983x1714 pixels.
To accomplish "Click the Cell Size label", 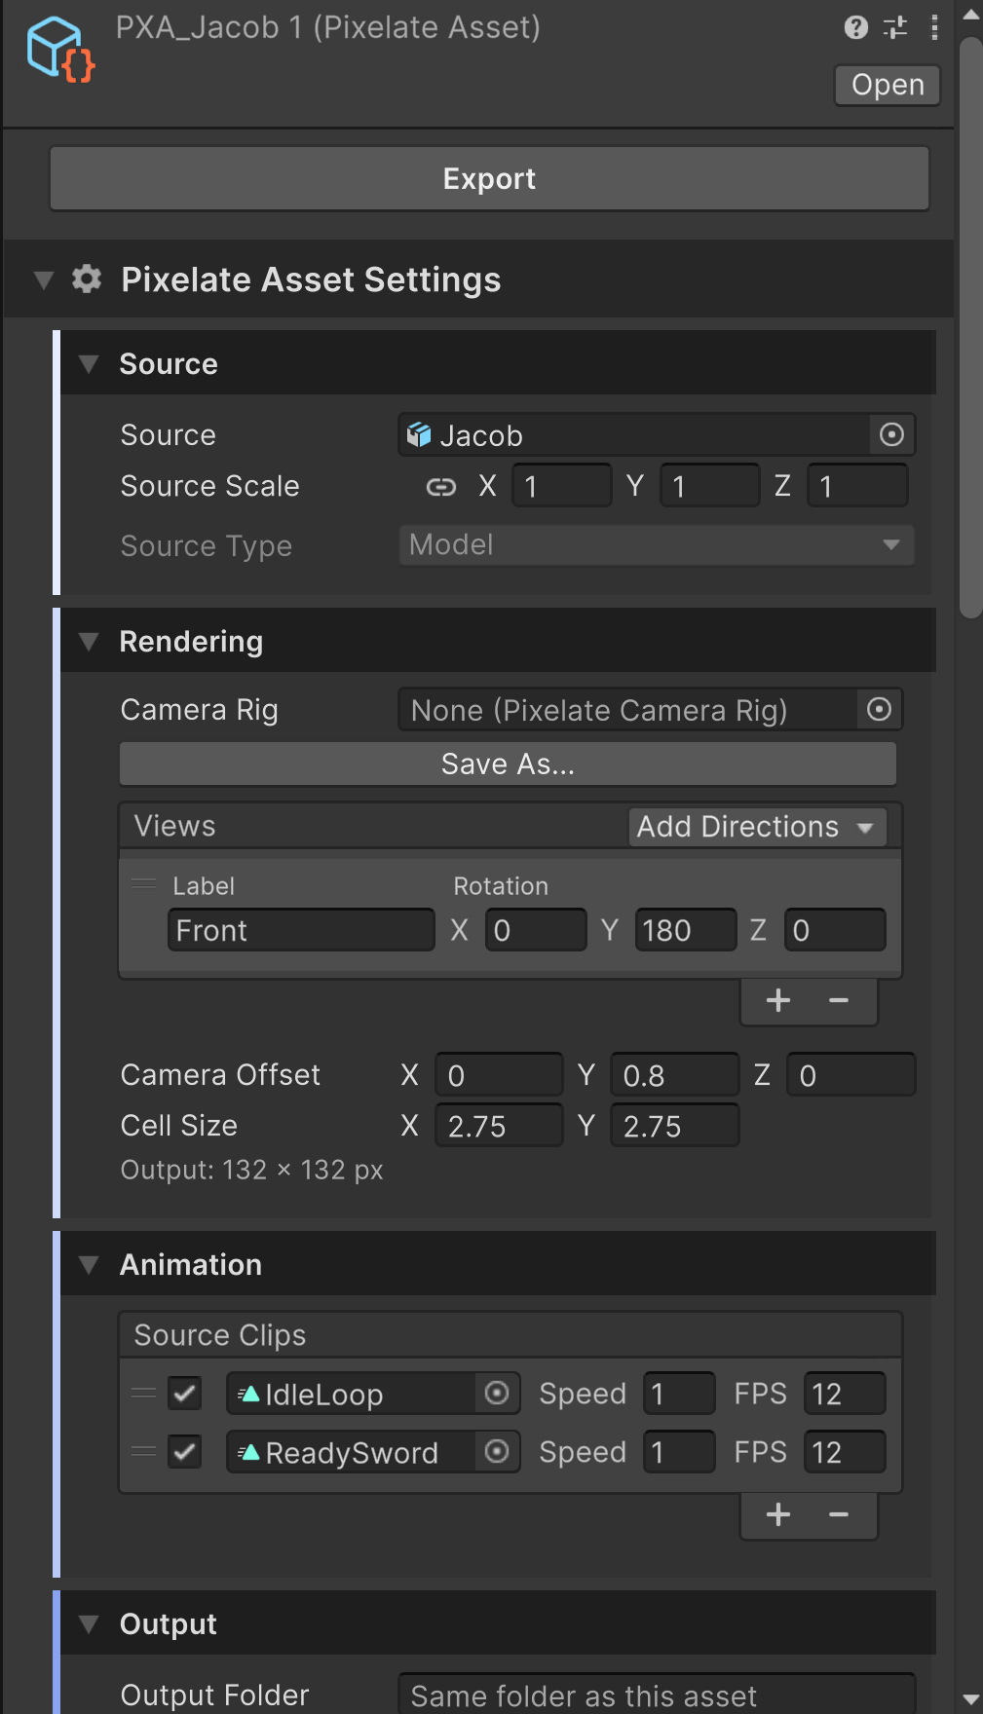I will click(179, 1126).
